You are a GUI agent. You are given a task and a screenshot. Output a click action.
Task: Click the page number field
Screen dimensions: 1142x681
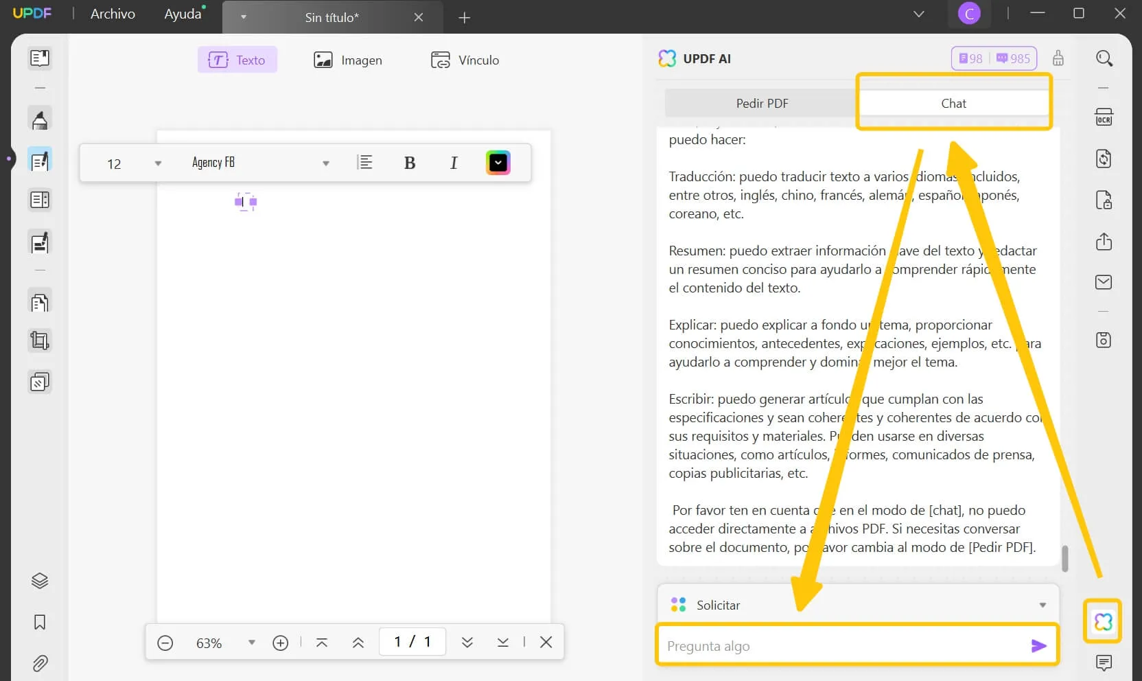tap(412, 642)
